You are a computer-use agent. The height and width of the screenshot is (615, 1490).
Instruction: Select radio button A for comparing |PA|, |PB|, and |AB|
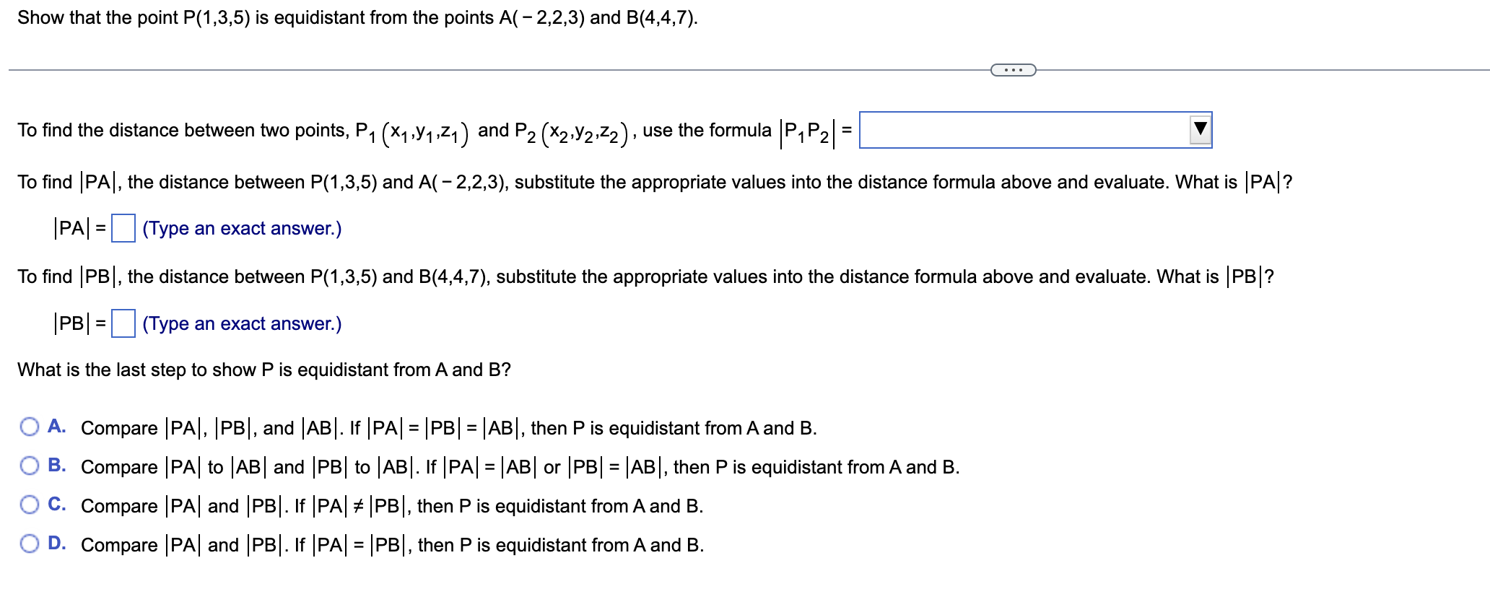point(28,427)
